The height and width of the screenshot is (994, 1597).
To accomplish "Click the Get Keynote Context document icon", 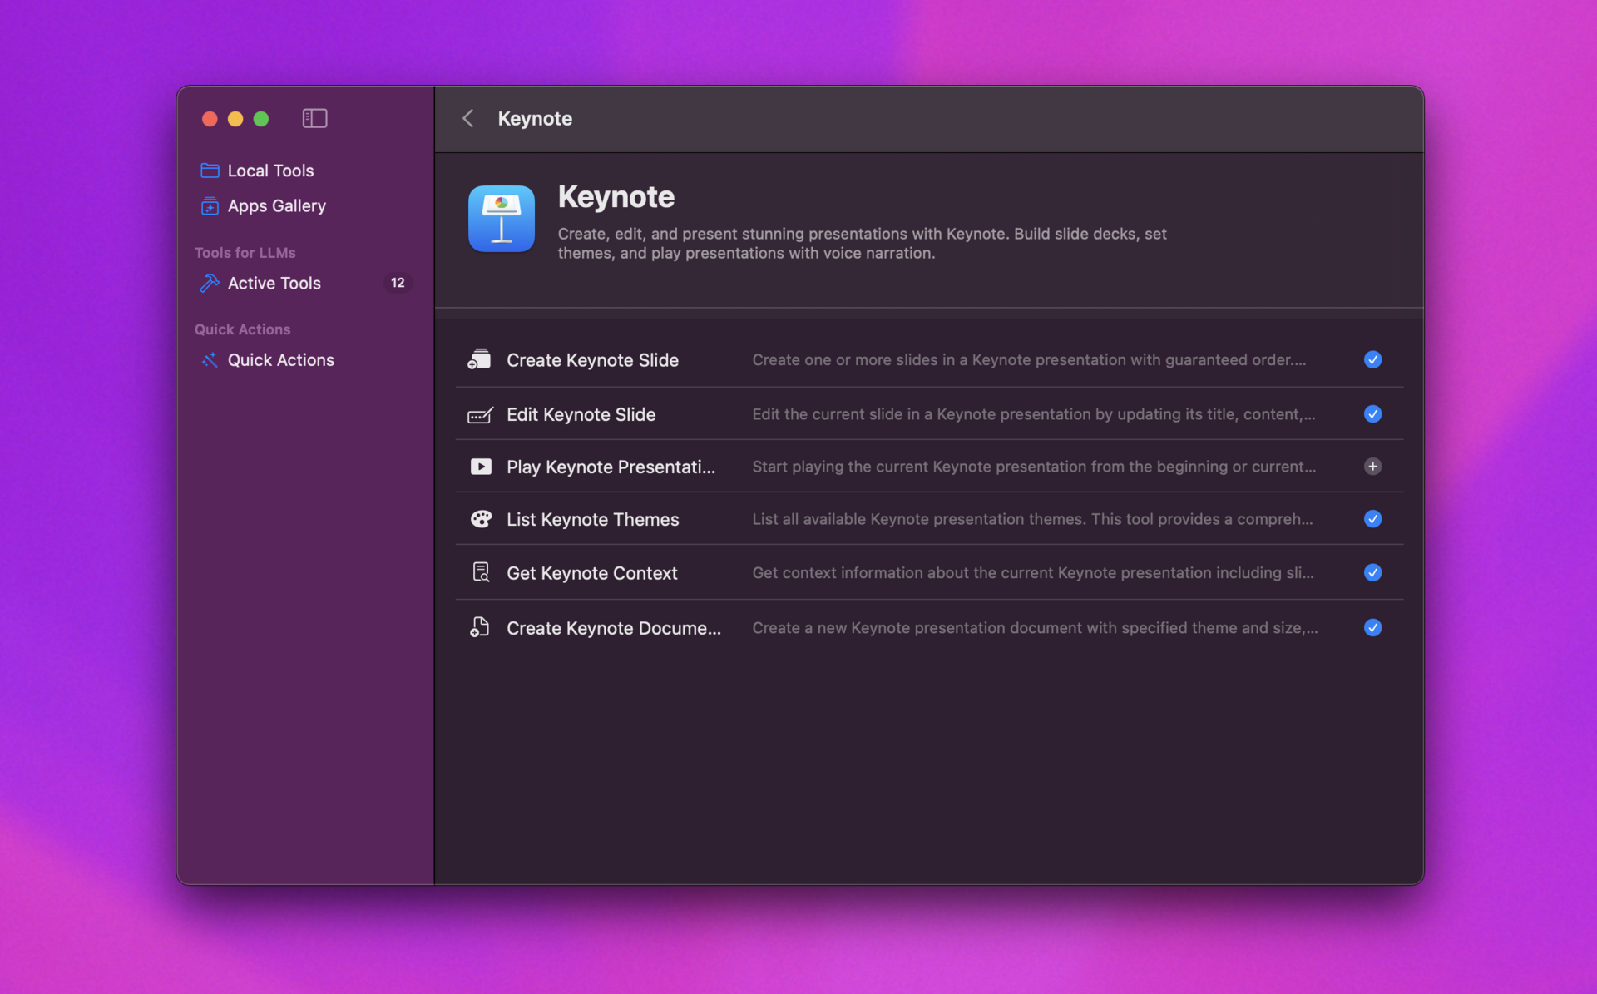I will coord(481,572).
